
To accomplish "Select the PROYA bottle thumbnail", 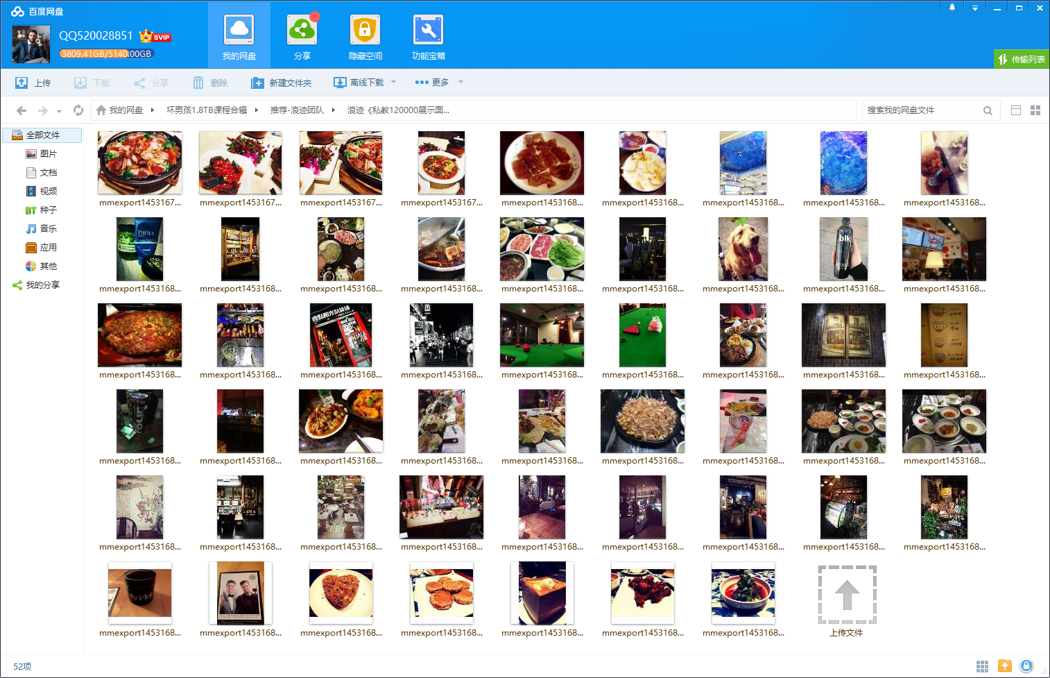I will 139,249.
